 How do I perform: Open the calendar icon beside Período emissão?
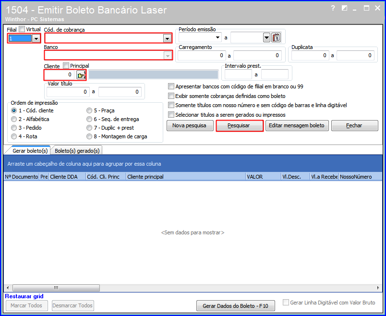pos(276,37)
